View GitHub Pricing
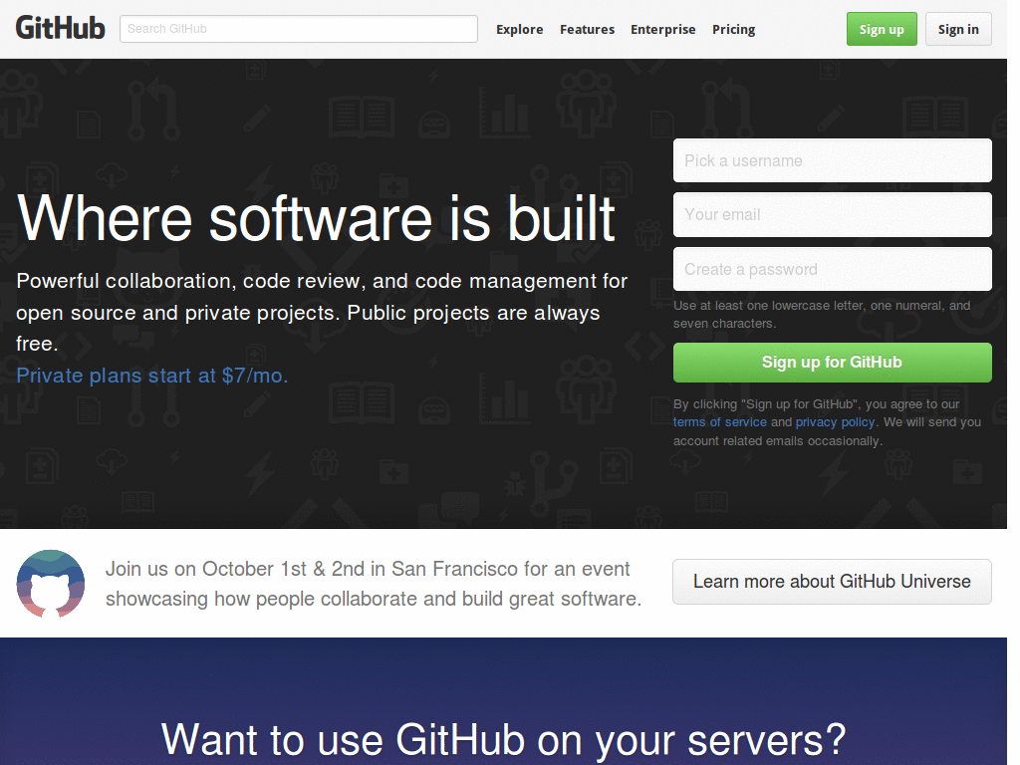The height and width of the screenshot is (765, 1020). pyautogui.click(x=733, y=29)
